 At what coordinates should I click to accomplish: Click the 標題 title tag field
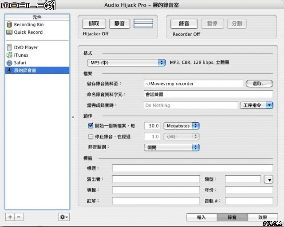193,168
